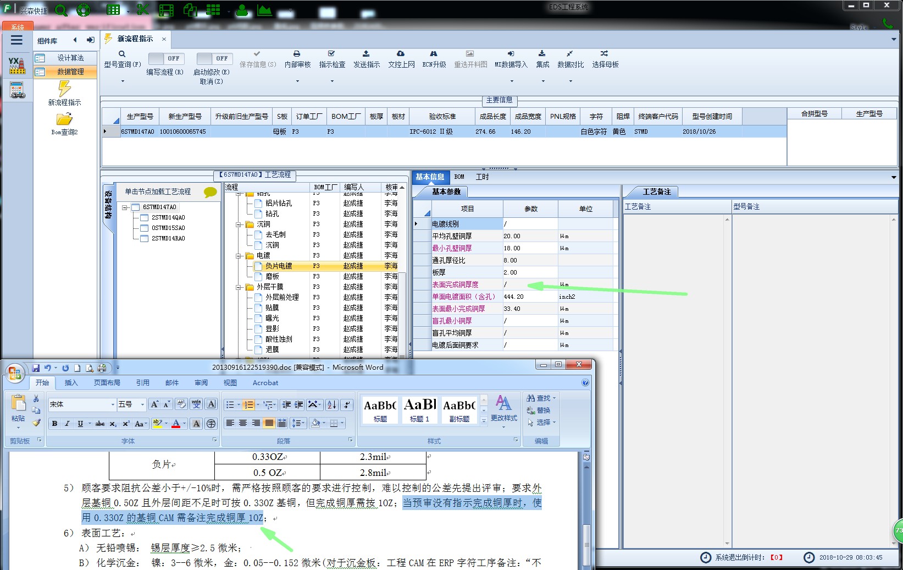Click the YX factory icon in sidebar
This screenshot has width=903, height=570.
pos(17,65)
